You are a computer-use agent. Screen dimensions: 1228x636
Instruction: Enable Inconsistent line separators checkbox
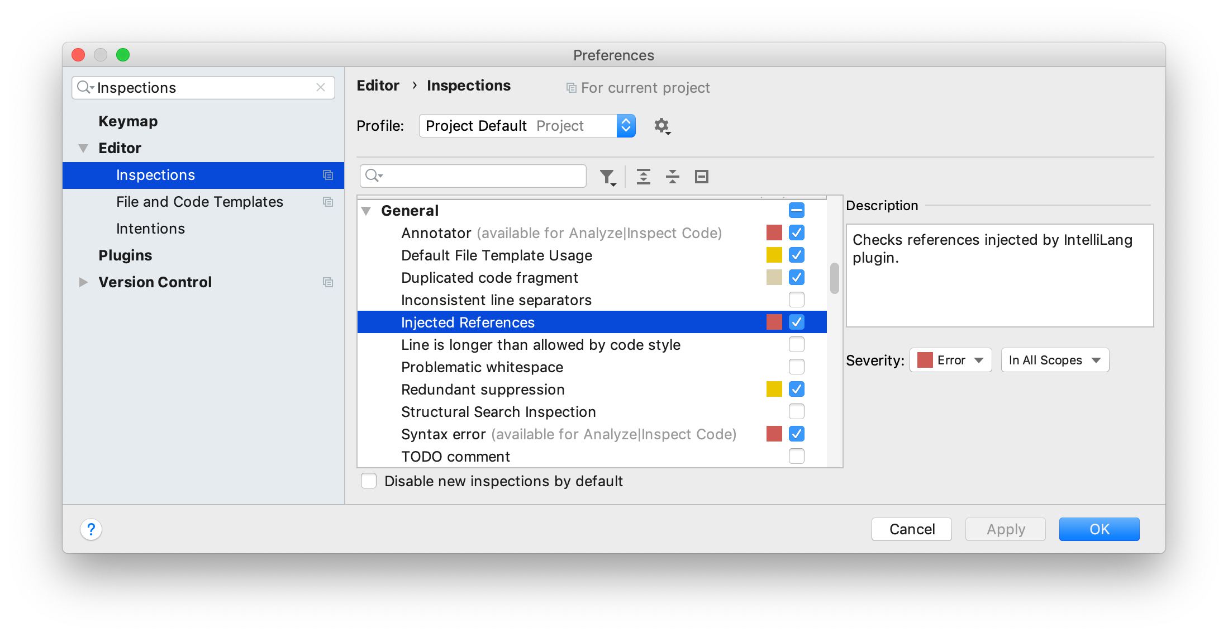tap(797, 300)
